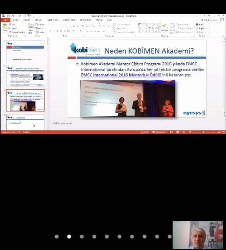The height and width of the screenshot is (250, 226).
Task: Click the slide Reset command
Action: [39, 28]
